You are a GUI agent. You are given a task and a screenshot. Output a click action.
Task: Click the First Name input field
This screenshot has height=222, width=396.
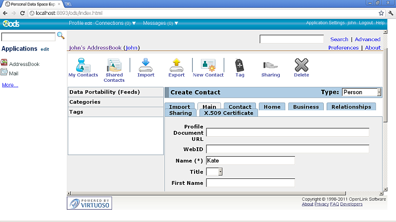pyautogui.click(x=250, y=183)
